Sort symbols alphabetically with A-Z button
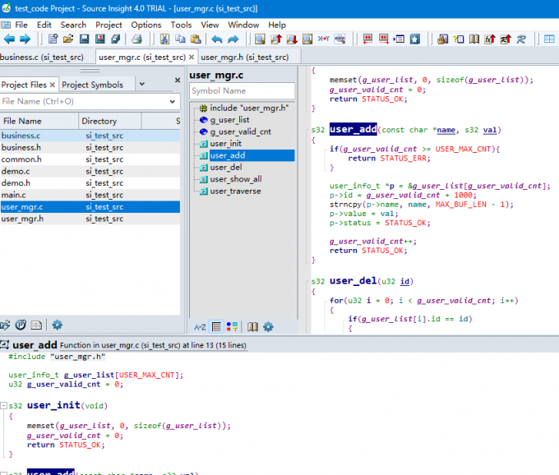The image size is (559, 475). pyautogui.click(x=200, y=327)
